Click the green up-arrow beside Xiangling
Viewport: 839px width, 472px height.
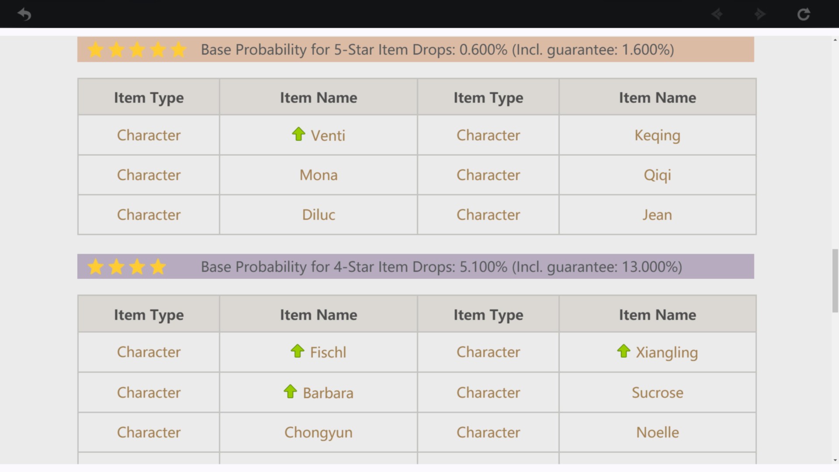coord(624,351)
